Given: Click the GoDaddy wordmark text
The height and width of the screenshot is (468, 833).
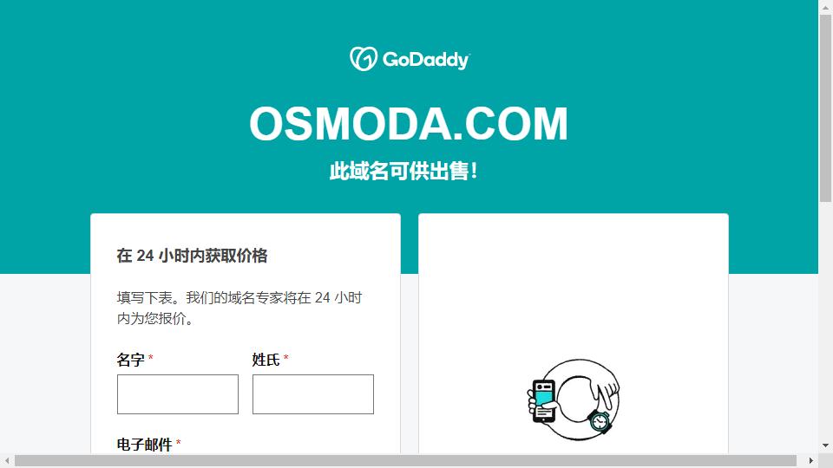Looking at the screenshot, I should coord(426,60).
